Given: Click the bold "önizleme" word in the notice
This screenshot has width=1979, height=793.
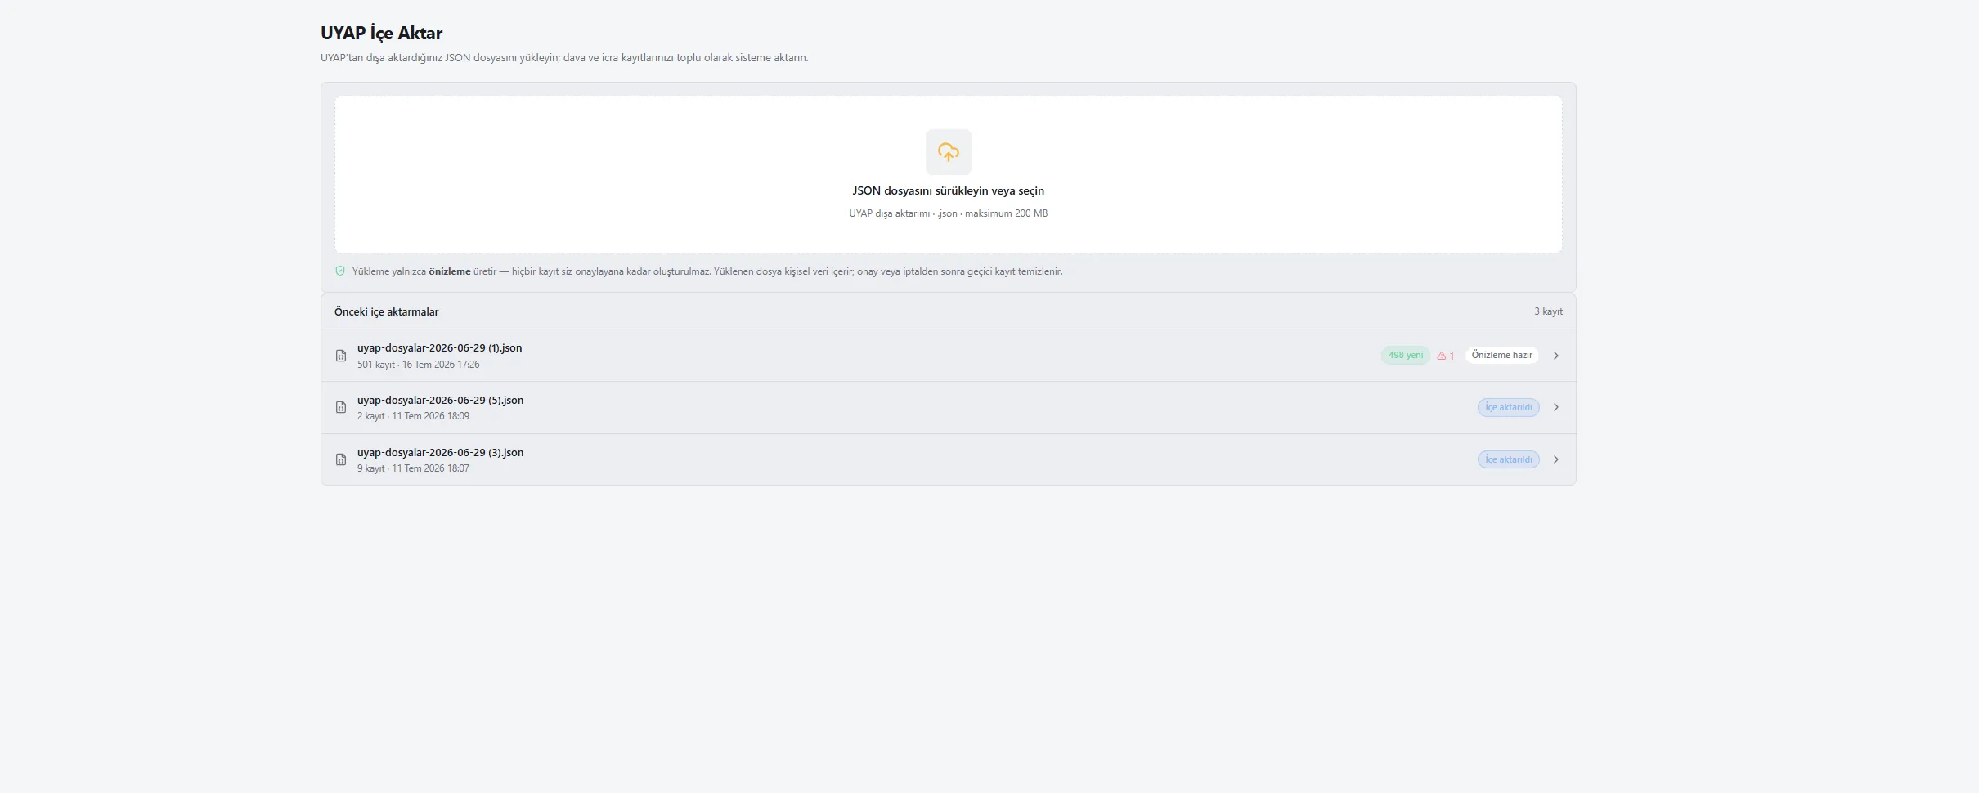Looking at the screenshot, I should coord(450,271).
